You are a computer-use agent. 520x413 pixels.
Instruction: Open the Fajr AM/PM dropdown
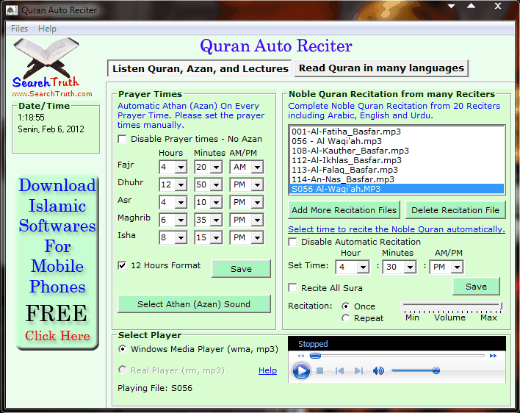[x=257, y=168]
